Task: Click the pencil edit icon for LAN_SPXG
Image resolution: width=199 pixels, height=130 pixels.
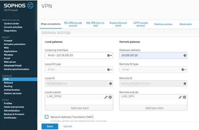Action: [106, 97]
